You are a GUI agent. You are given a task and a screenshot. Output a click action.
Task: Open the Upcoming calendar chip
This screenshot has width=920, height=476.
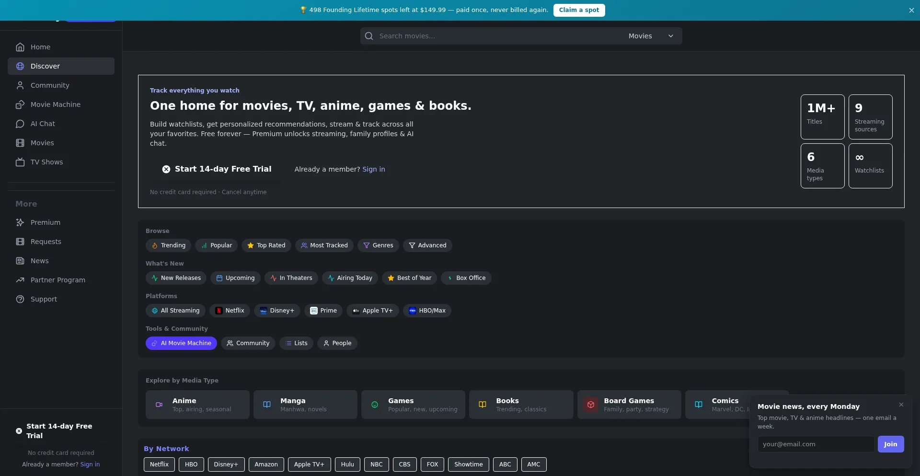pos(235,278)
